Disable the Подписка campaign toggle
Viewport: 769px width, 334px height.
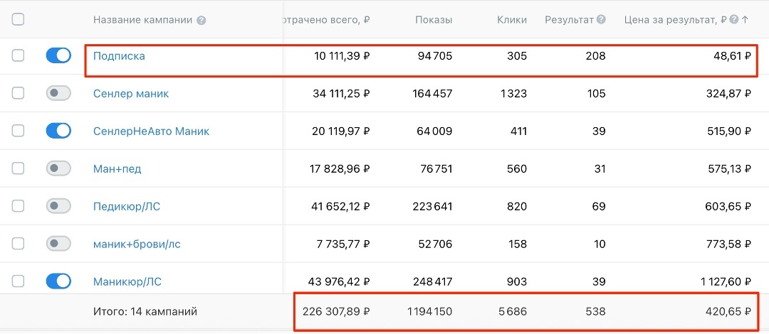58,55
